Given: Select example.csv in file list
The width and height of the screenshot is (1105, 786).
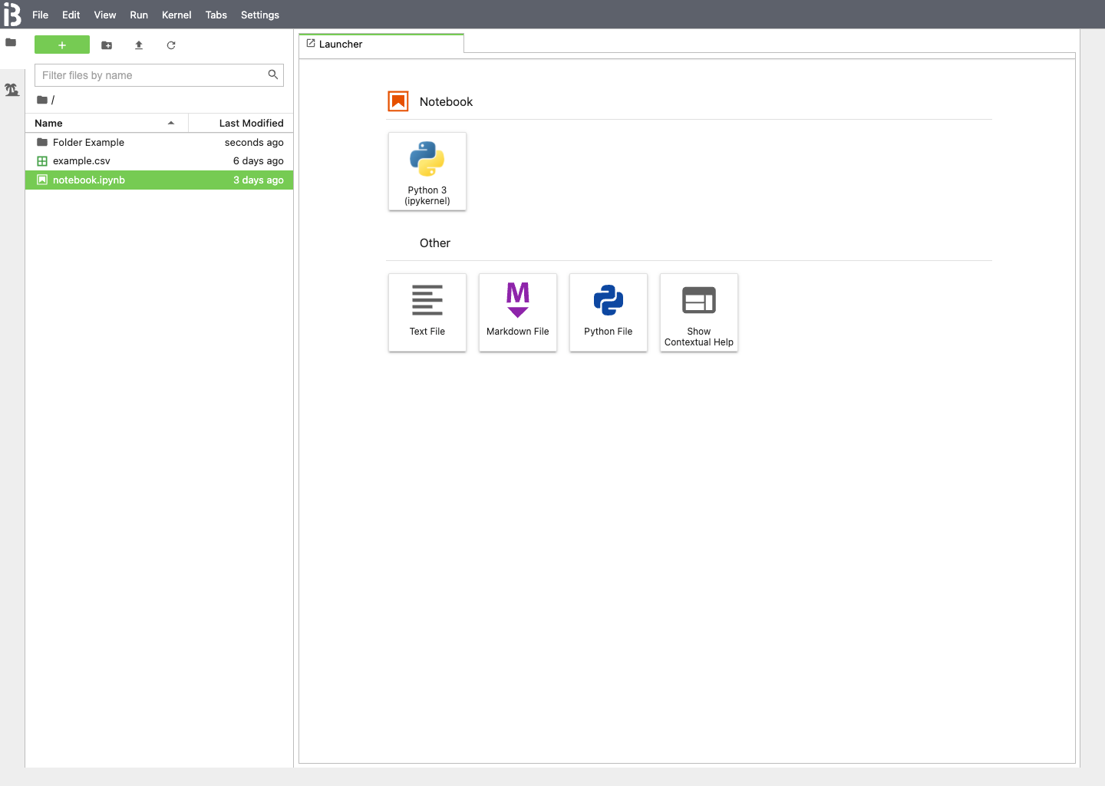Looking at the screenshot, I should coord(81,161).
